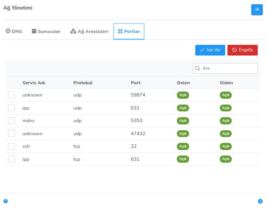This screenshot has height=211, width=267.
Task: Click Giden Açık badge for mdns row
Action: pos(226,121)
